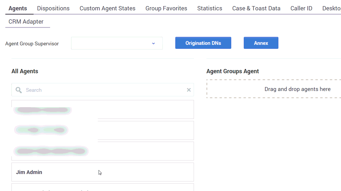Open the CRM Adapter tab
Image resolution: width=341 pixels, height=191 pixels.
click(x=26, y=21)
